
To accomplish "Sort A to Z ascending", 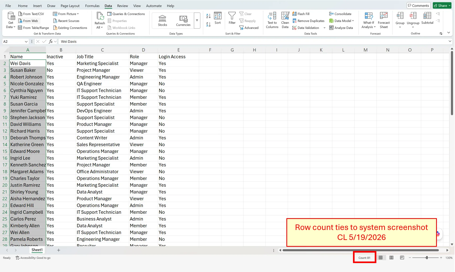I will (x=208, y=16).
